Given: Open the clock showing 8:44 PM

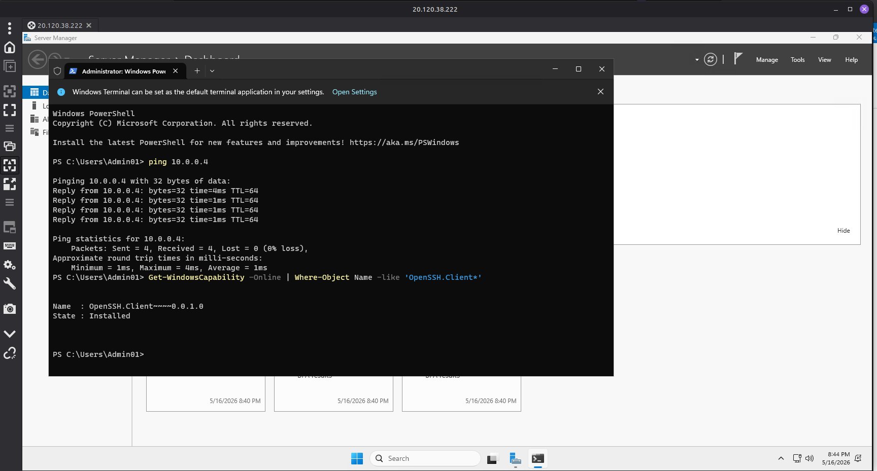Looking at the screenshot, I should (835, 458).
